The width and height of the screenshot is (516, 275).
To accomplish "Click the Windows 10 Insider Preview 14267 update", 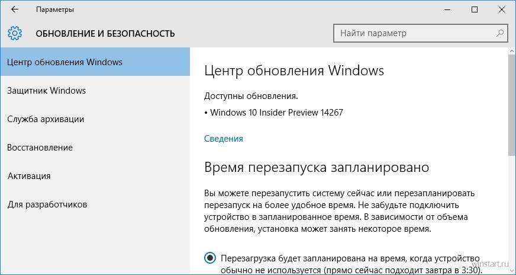I will [x=276, y=113].
